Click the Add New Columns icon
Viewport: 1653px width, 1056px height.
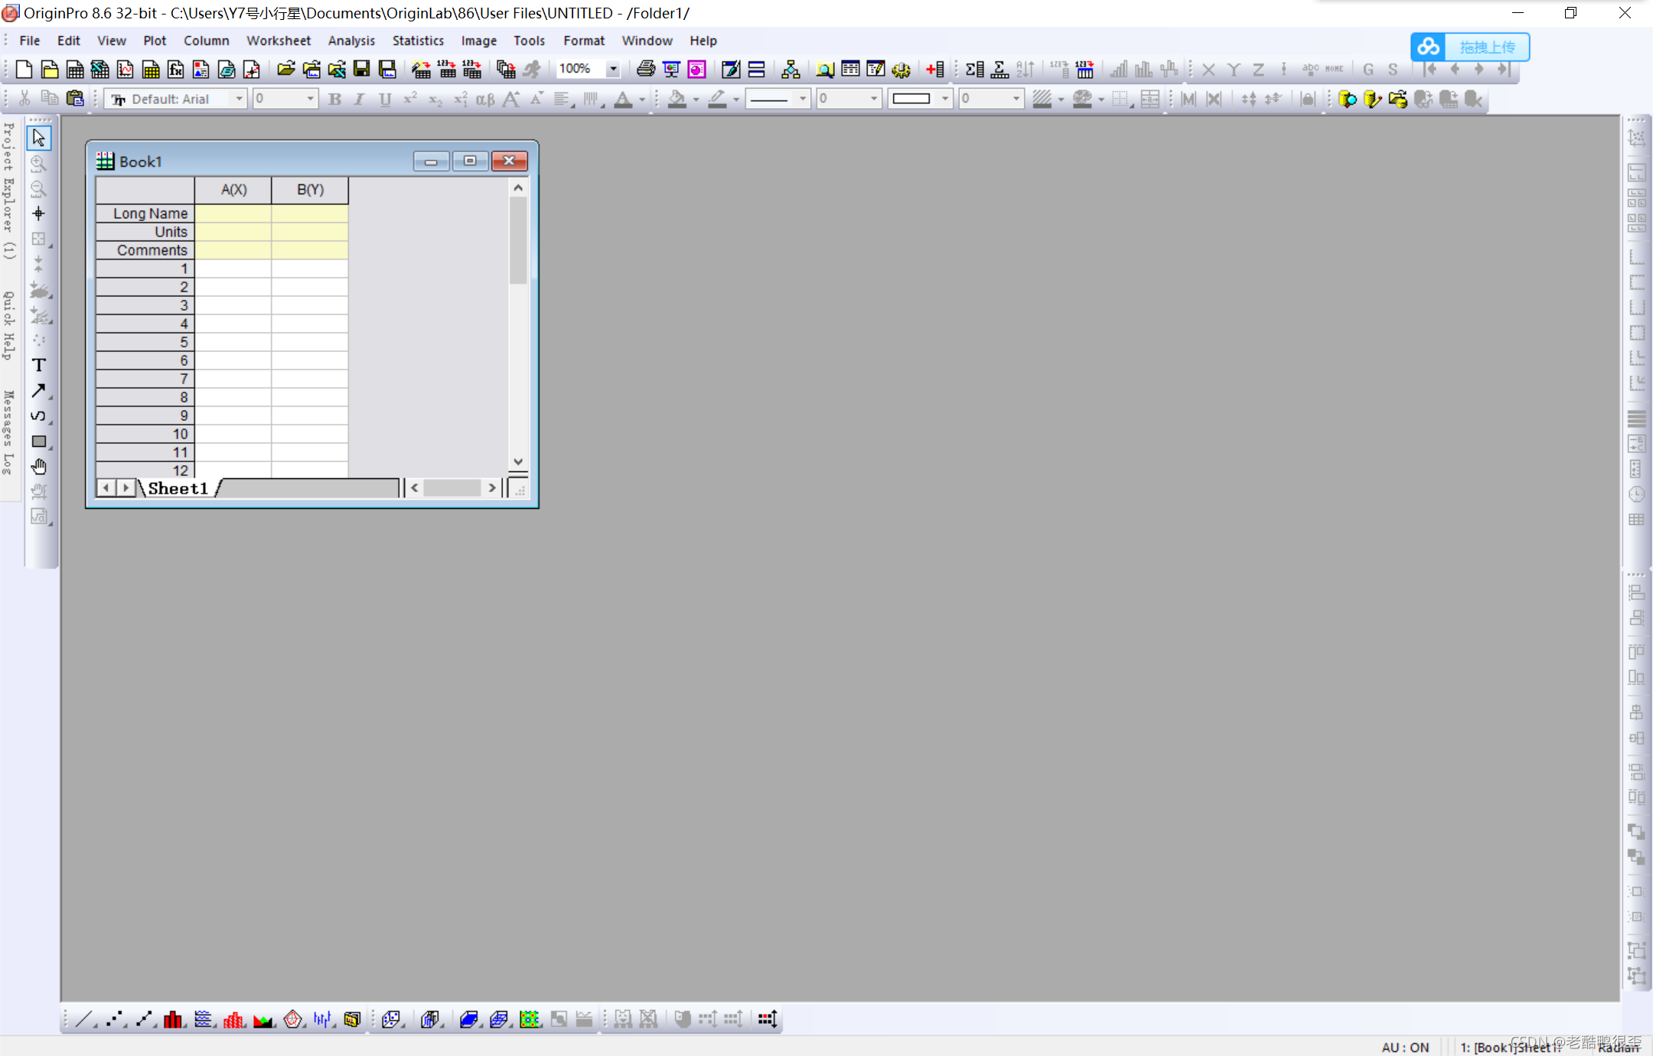(934, 70)
